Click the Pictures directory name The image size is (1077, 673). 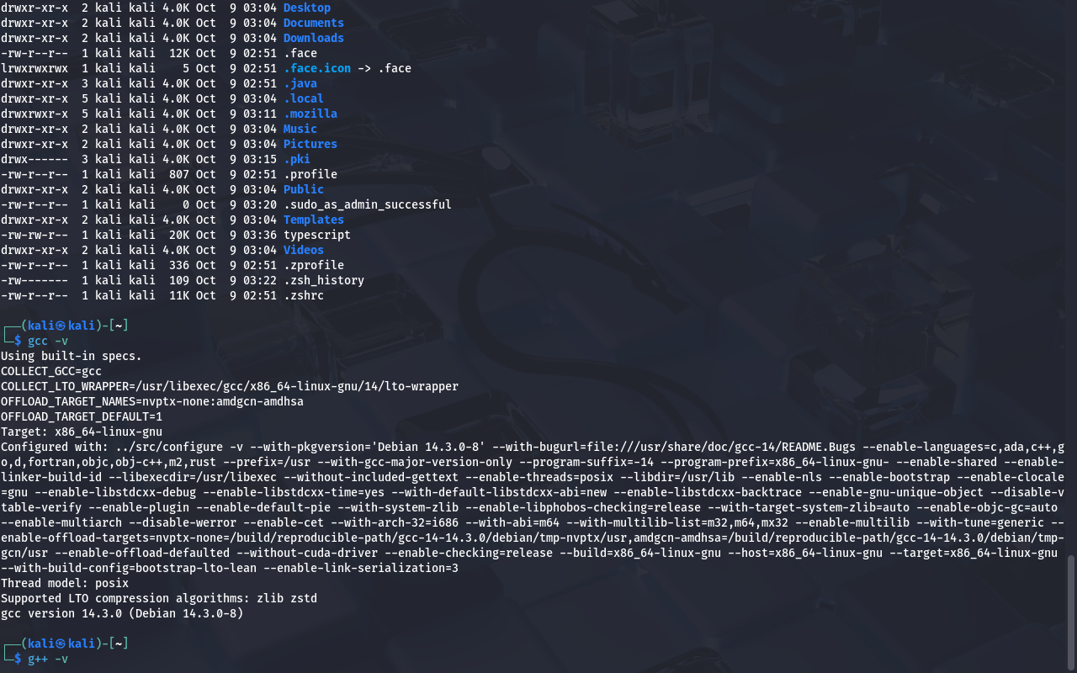[x=310, y=144]
